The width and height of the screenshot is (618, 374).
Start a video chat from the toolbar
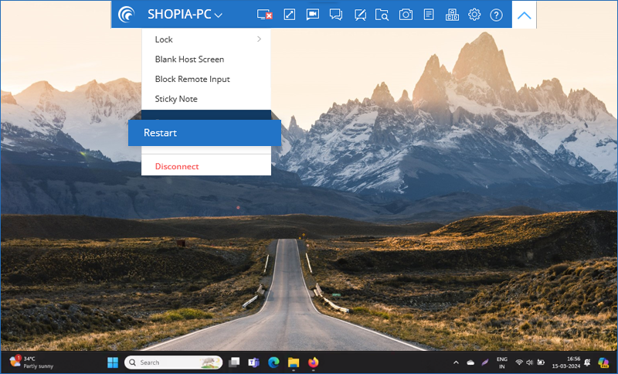(x=313, y=15)
